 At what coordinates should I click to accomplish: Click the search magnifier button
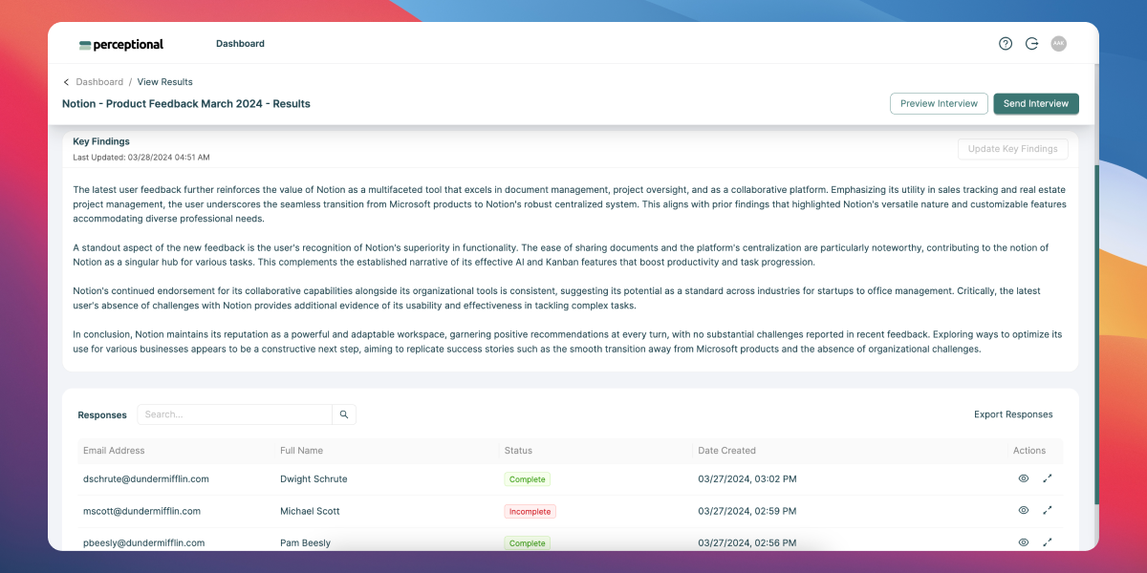[344, 414]
